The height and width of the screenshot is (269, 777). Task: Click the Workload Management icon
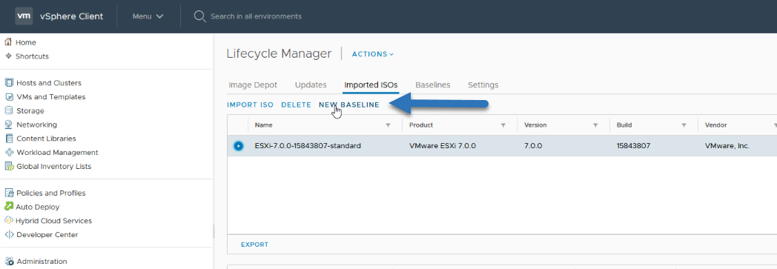pyautogui.click(x=8, y=152)
